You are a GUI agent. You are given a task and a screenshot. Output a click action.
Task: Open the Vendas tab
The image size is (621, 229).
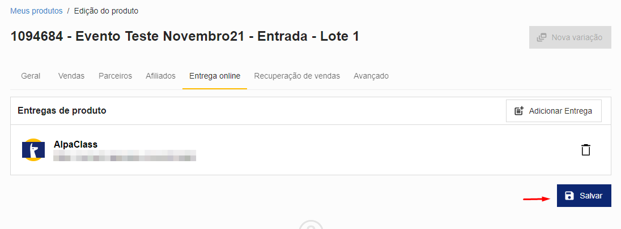click(71, 76)
